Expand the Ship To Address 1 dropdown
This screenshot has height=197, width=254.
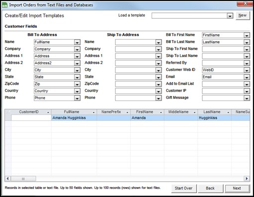point(159,56)
